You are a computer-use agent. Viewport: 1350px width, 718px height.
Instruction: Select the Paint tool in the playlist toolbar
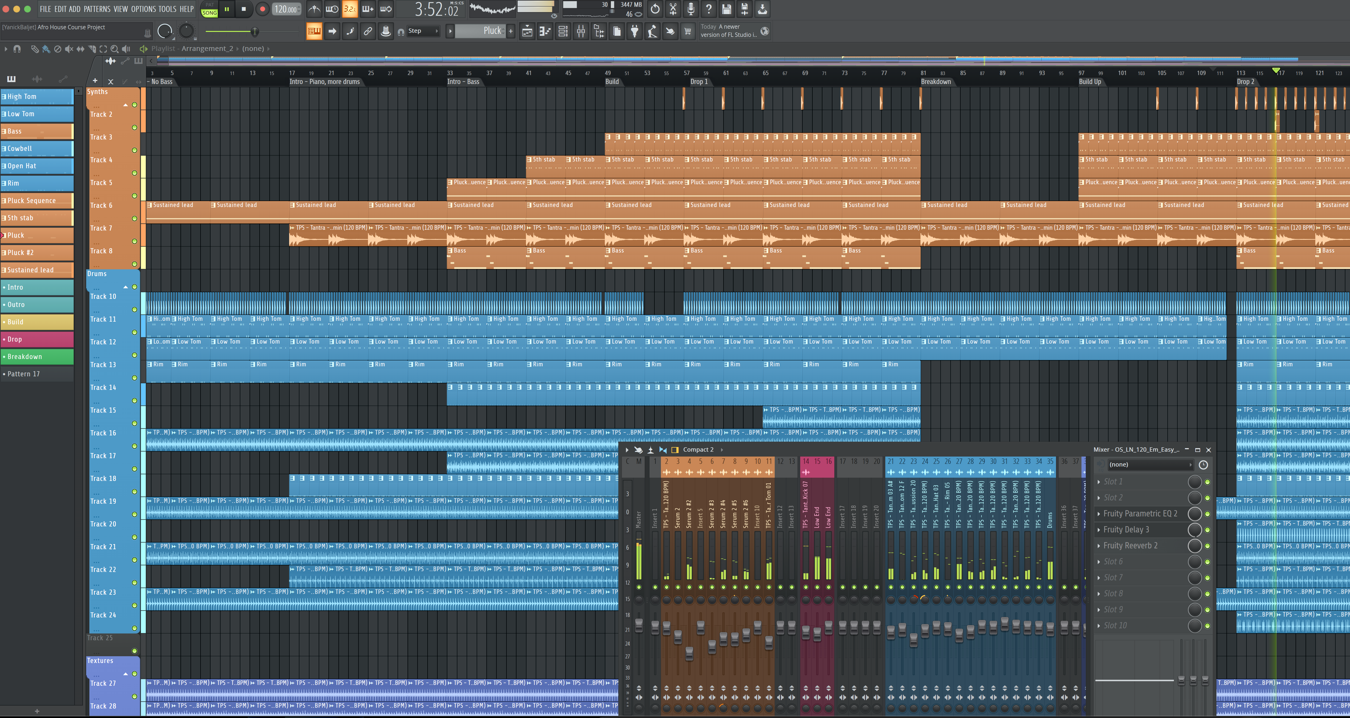(46, 49)
